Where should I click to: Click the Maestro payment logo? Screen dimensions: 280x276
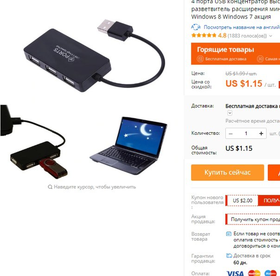click(271, 273)
